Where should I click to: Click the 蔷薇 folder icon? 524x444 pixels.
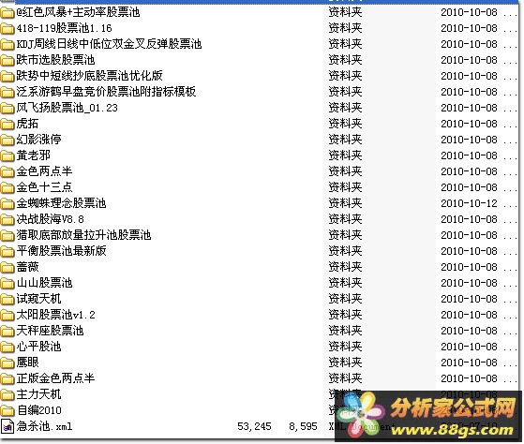[7, 268]
